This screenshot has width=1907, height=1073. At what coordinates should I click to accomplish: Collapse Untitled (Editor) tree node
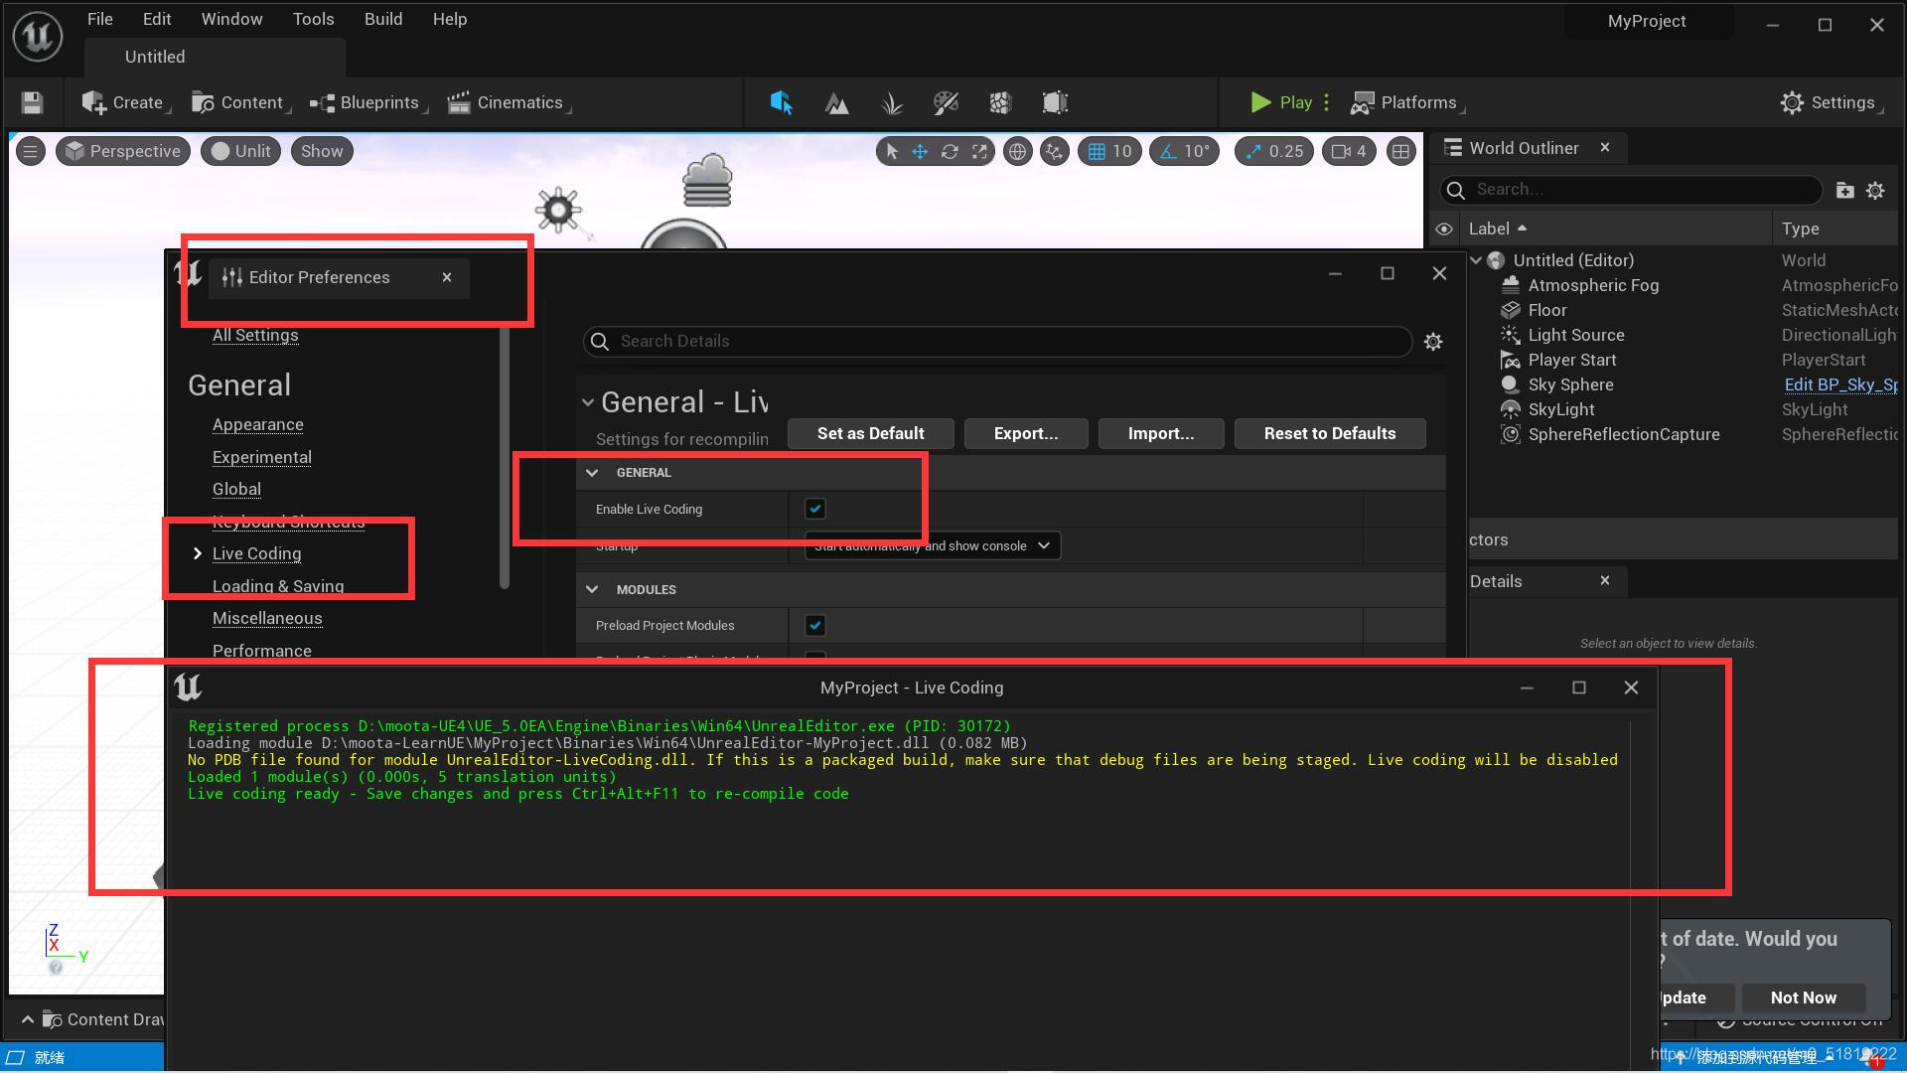click(1477, 260)
